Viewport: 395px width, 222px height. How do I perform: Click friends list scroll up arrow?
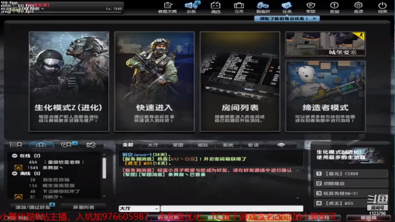[x=104, y=155]
